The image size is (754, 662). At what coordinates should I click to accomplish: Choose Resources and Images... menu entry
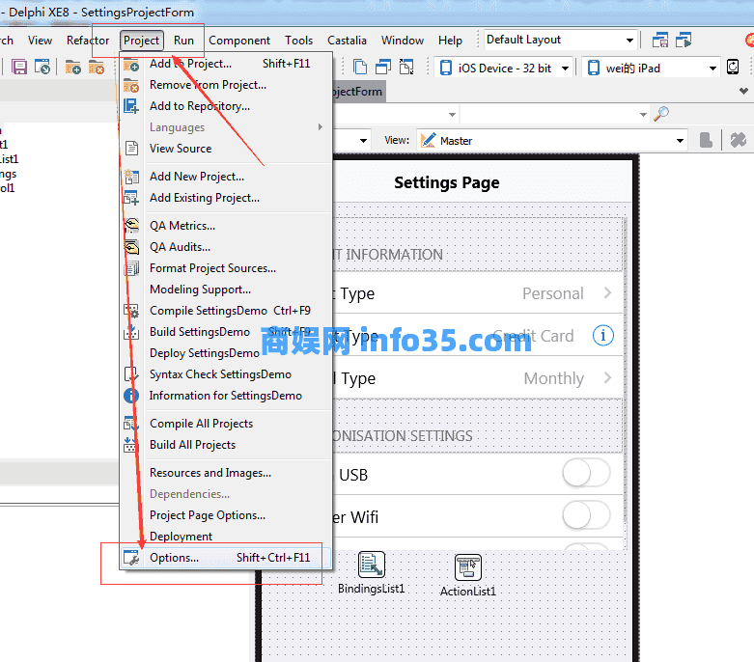click(226, 473)
